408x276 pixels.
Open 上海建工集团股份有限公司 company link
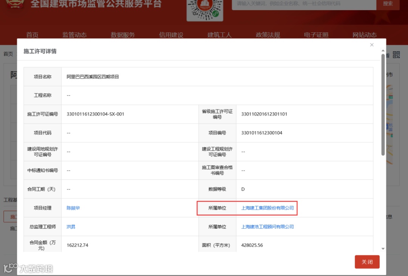pos(267,208)
